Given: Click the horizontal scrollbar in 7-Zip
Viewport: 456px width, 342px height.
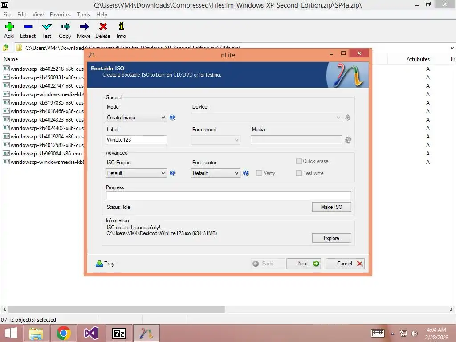Looking at the screenshot, I should (x=117, y=309).
